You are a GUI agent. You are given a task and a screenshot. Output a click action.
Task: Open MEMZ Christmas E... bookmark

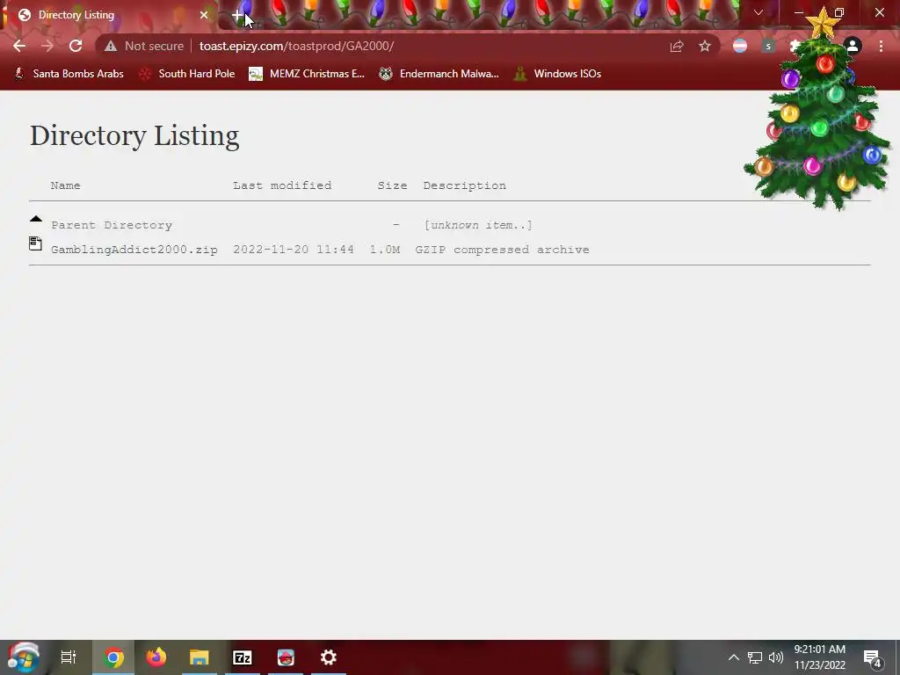tap(307, 74)
